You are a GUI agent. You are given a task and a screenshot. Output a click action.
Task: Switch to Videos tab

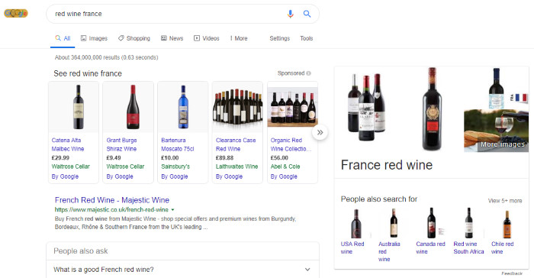(x=207, y=38)
